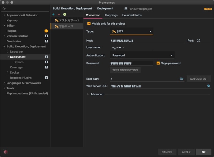Select Coverage in settings tree
Screen dimensions: 214x157
(x=16, y=67)
